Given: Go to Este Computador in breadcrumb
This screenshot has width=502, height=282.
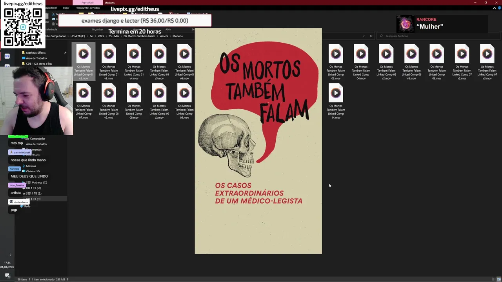Looking at the screenshot, I should pyautogui.click(x=55, y=36).
